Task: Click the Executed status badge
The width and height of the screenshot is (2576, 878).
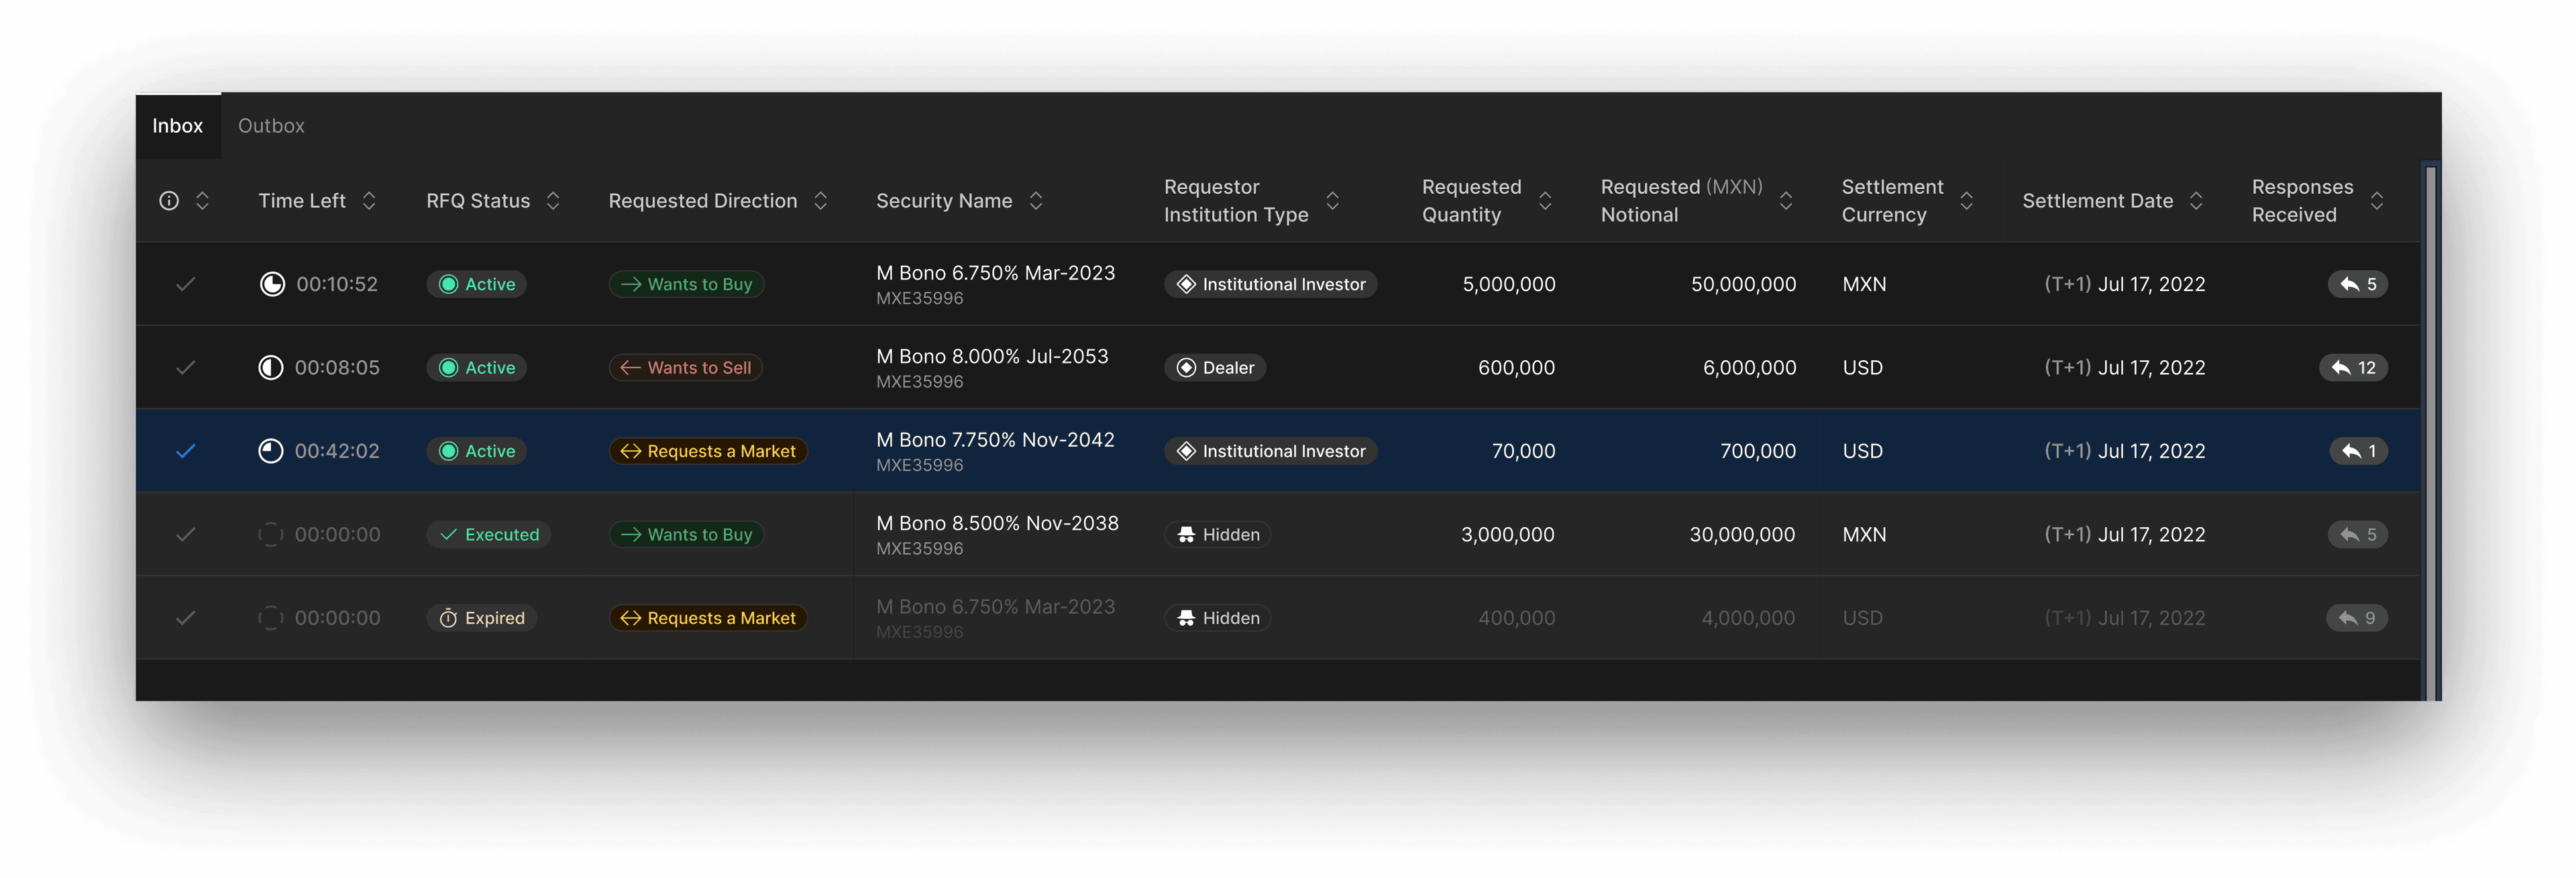Action: point(489,535)
